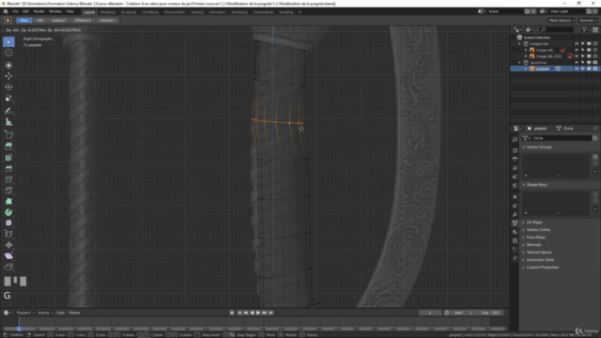
Task: Click the outliner search field
Action: pyautogui.click(x=557, y=29)
